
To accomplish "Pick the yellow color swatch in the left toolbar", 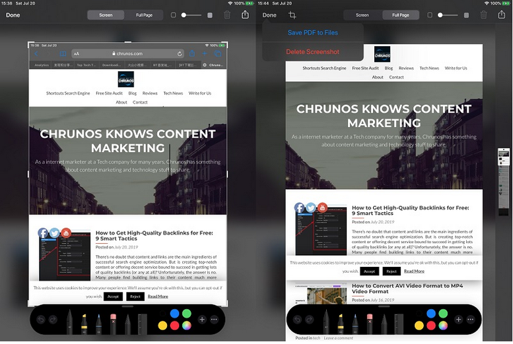I will [162, 326].
